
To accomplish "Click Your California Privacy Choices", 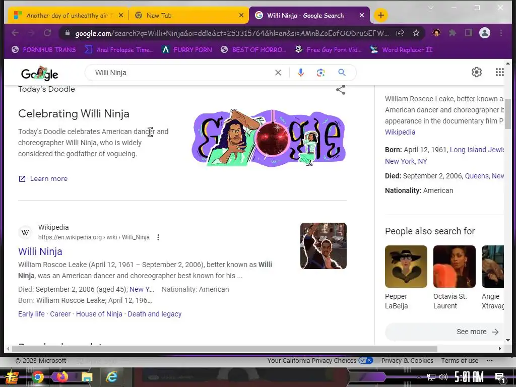I will point(320,360).
